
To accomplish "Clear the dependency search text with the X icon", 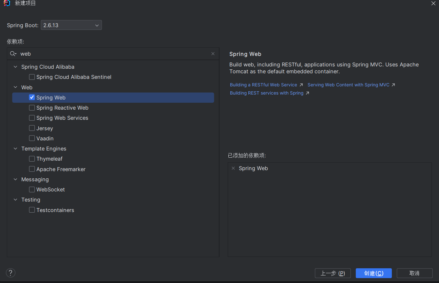I will tap(213, 54).
